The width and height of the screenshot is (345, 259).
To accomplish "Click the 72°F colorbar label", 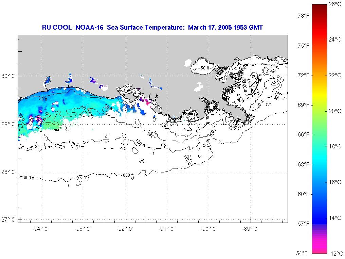I will tap(304, 75).
